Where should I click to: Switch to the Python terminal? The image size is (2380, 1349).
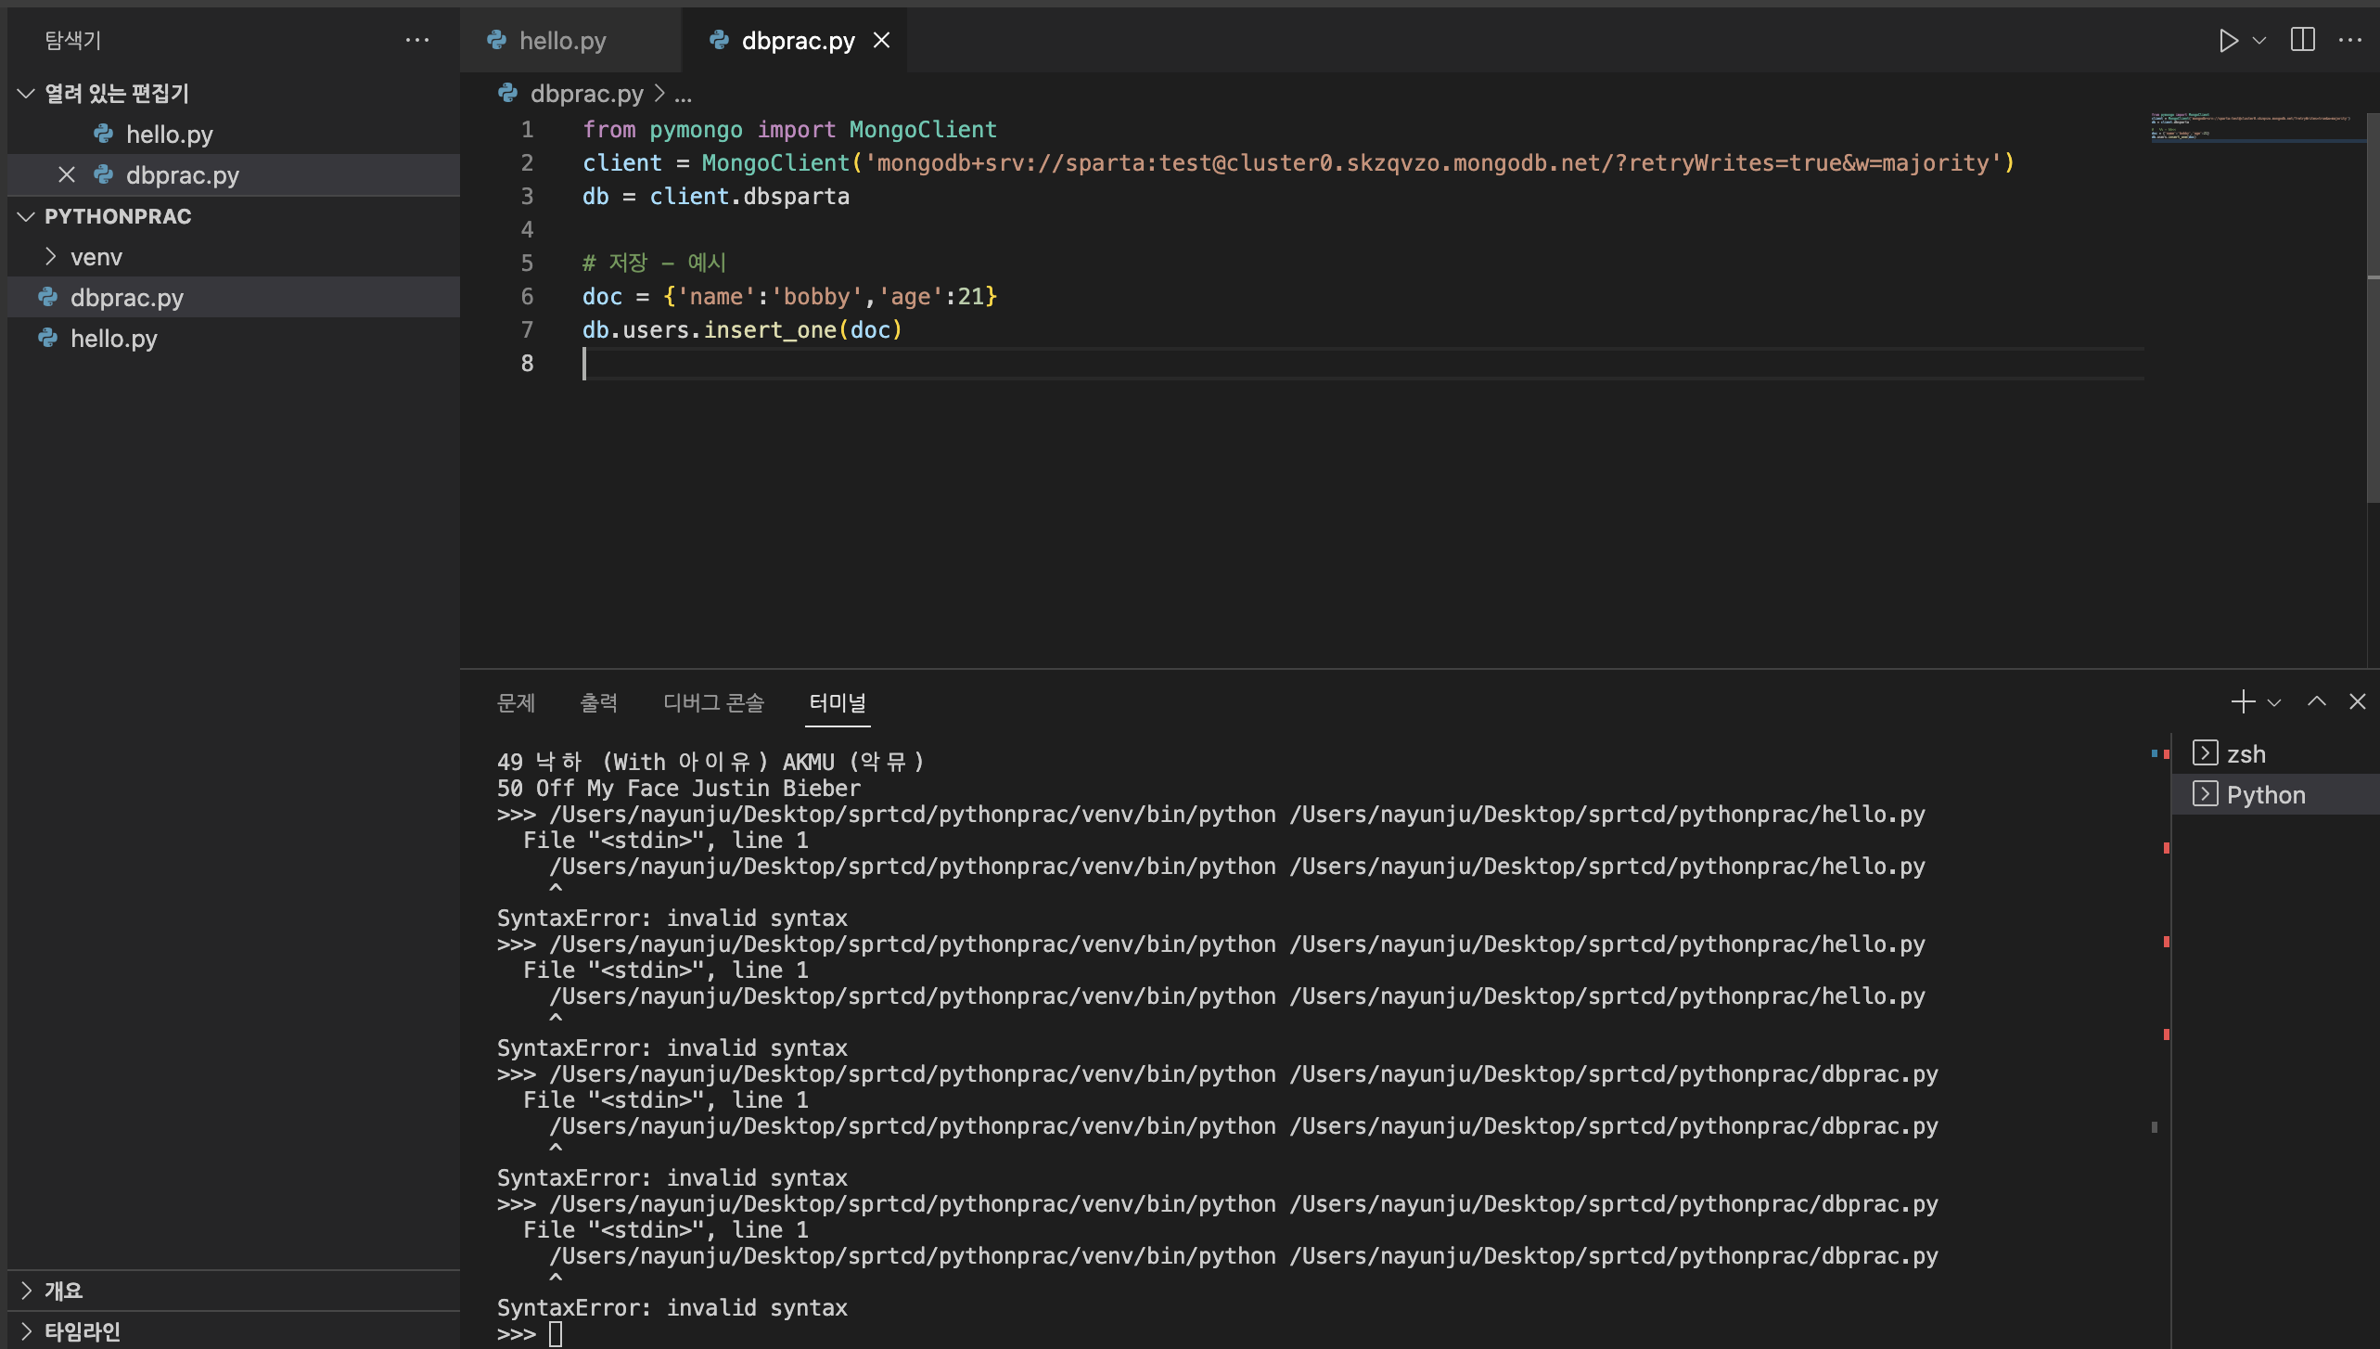pos(2275,794)
